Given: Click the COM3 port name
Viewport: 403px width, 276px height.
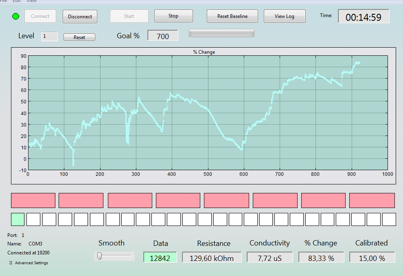Looking at the screenshot, I should (35, 244).
